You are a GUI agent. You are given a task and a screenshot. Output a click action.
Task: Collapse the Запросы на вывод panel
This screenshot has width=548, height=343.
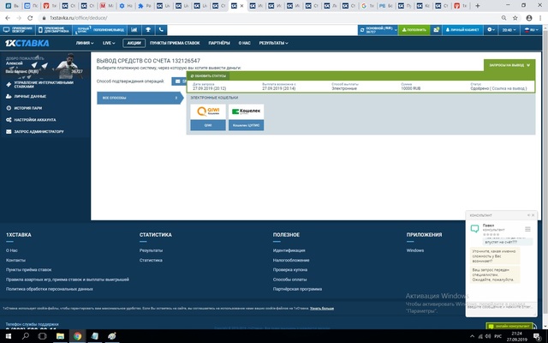pos(509,65)
